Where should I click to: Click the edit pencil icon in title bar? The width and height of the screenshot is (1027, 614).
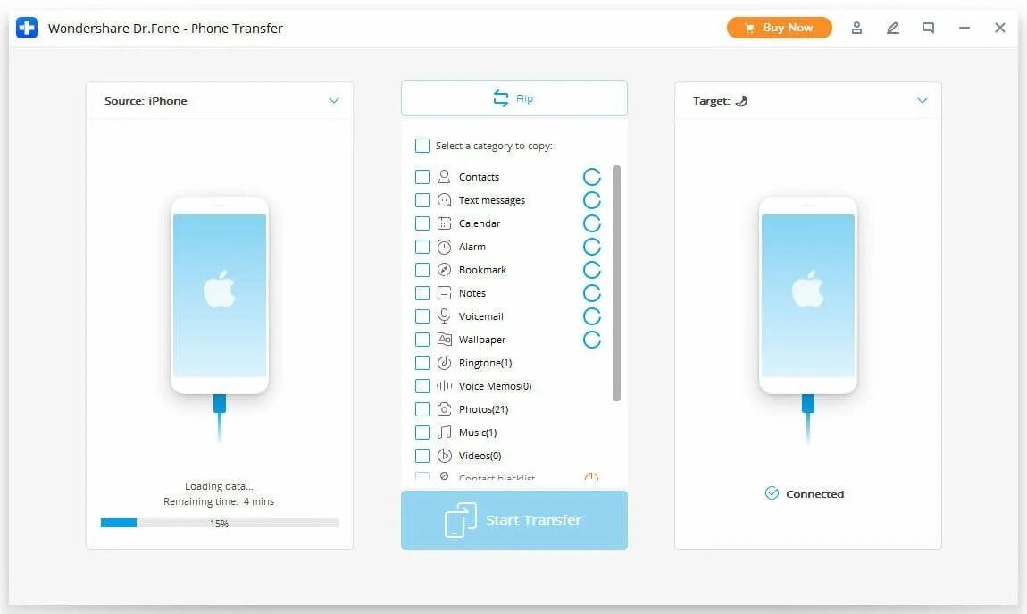[x=892, y=28]
